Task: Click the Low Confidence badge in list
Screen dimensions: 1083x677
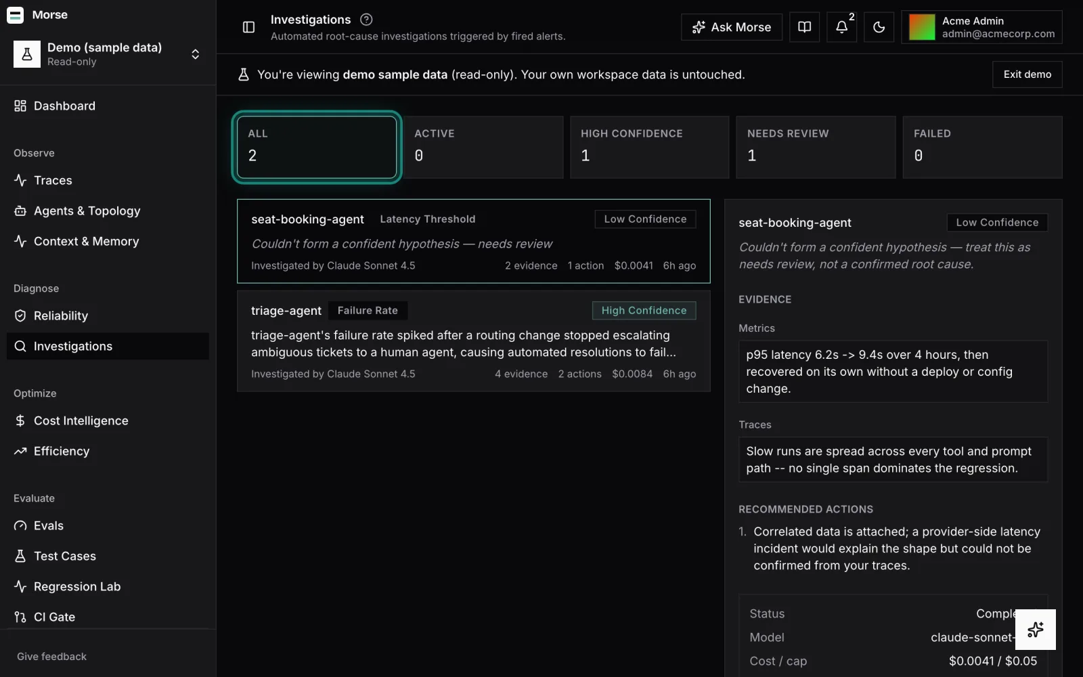Action: (x=645, y=219)
